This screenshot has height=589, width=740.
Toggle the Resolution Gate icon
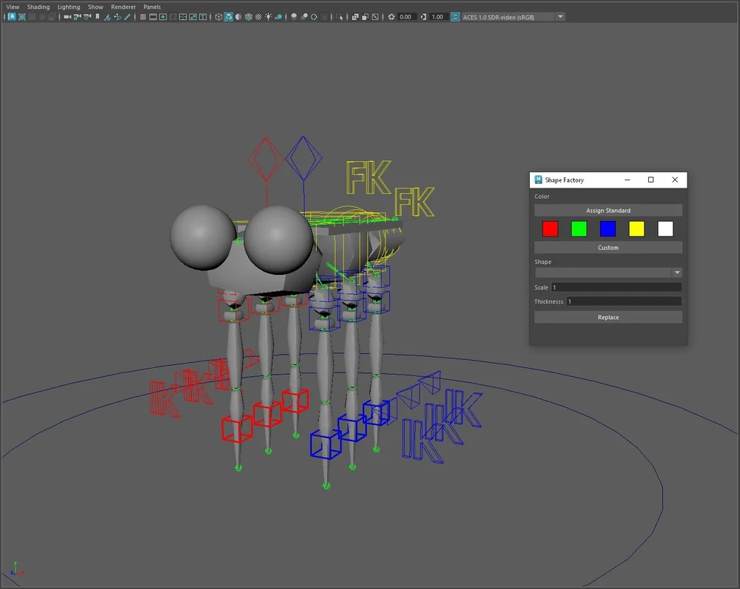pyautogui.click(x=164, y=17)
